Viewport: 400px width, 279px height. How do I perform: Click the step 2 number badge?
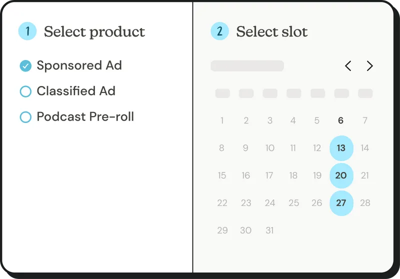[x=219, y=31]
